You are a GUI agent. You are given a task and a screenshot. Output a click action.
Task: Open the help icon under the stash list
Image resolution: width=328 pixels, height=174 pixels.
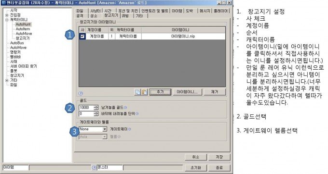pyautogui.click(x=81, y=93)
